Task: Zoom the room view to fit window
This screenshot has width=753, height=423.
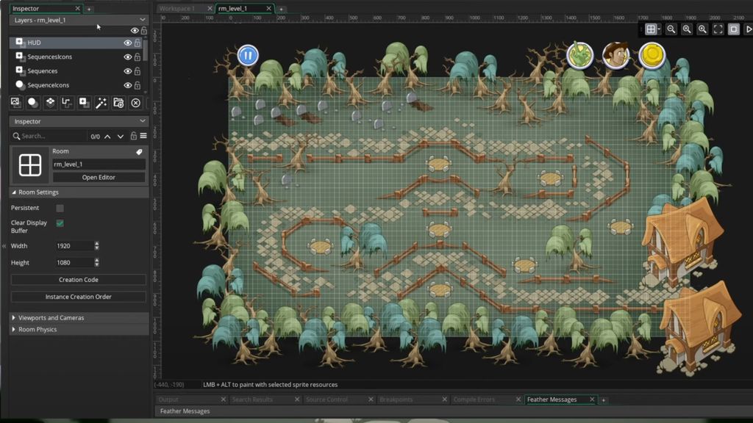Action: [718, 29]
